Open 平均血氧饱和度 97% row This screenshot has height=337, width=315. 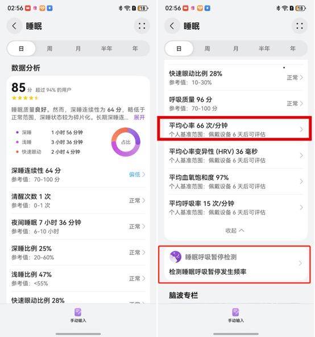click(235, 182)
